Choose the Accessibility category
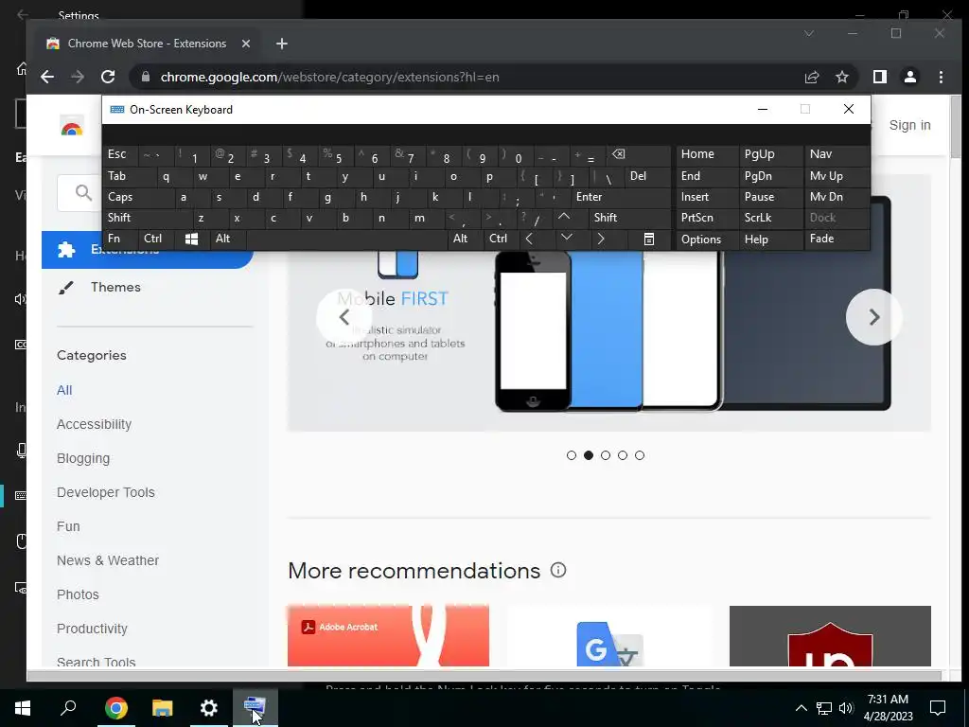Image resolution: width=969 pixels, height=727 pixels. pos(94,424)
